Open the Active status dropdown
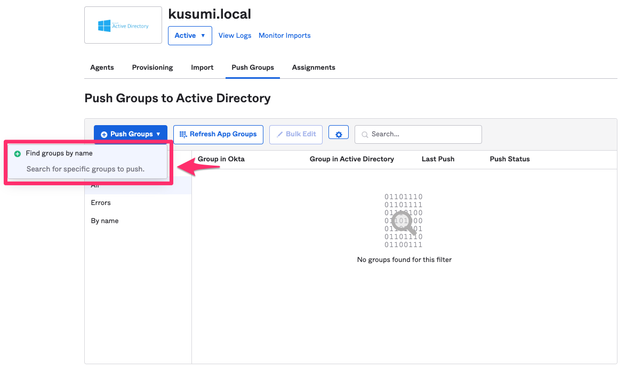Screen dimensions: 626x369 (190, 36)
